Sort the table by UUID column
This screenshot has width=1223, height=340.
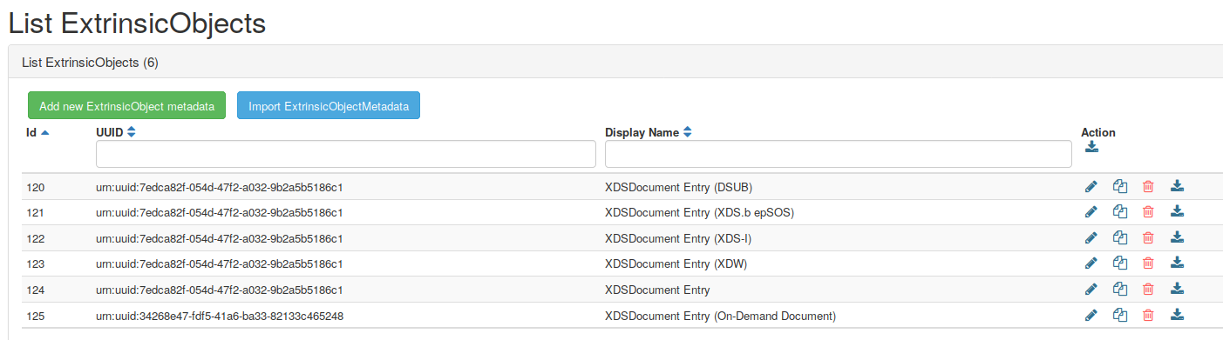pos(116,132)
